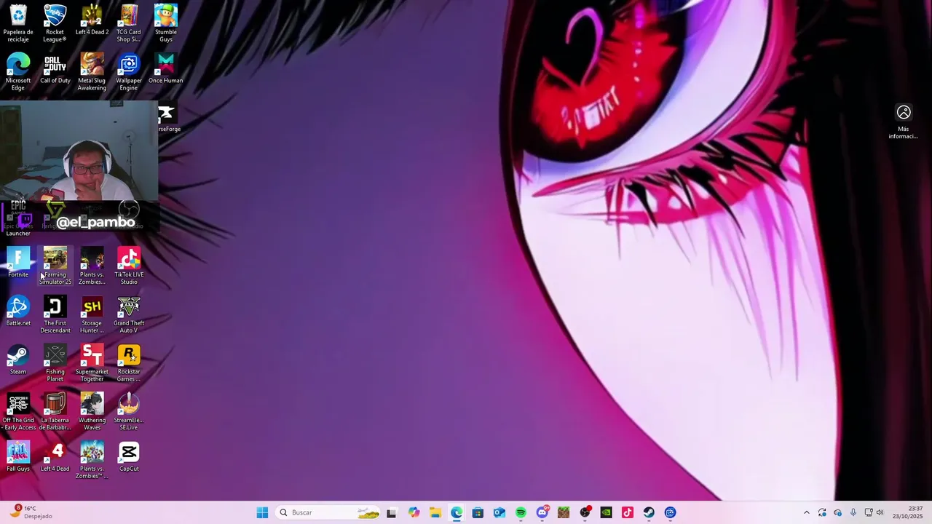Open Plants vs. Zombies icon beside CapCut
Image resolution: width=932 pixels, height=524 pixels.
pos(92,460)
